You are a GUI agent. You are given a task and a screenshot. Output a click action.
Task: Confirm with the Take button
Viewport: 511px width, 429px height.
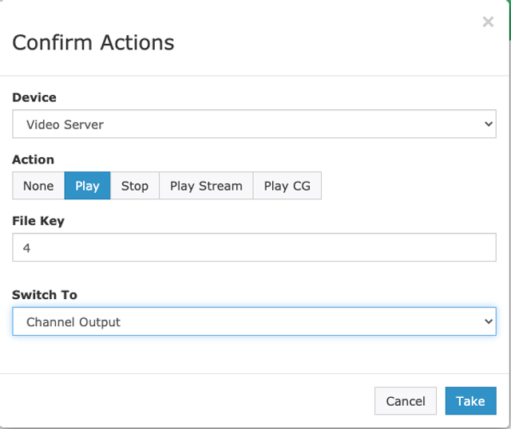coord(470,401)
